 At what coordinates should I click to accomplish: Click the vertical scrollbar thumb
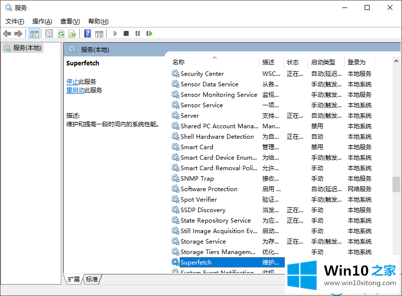(396, 184)
